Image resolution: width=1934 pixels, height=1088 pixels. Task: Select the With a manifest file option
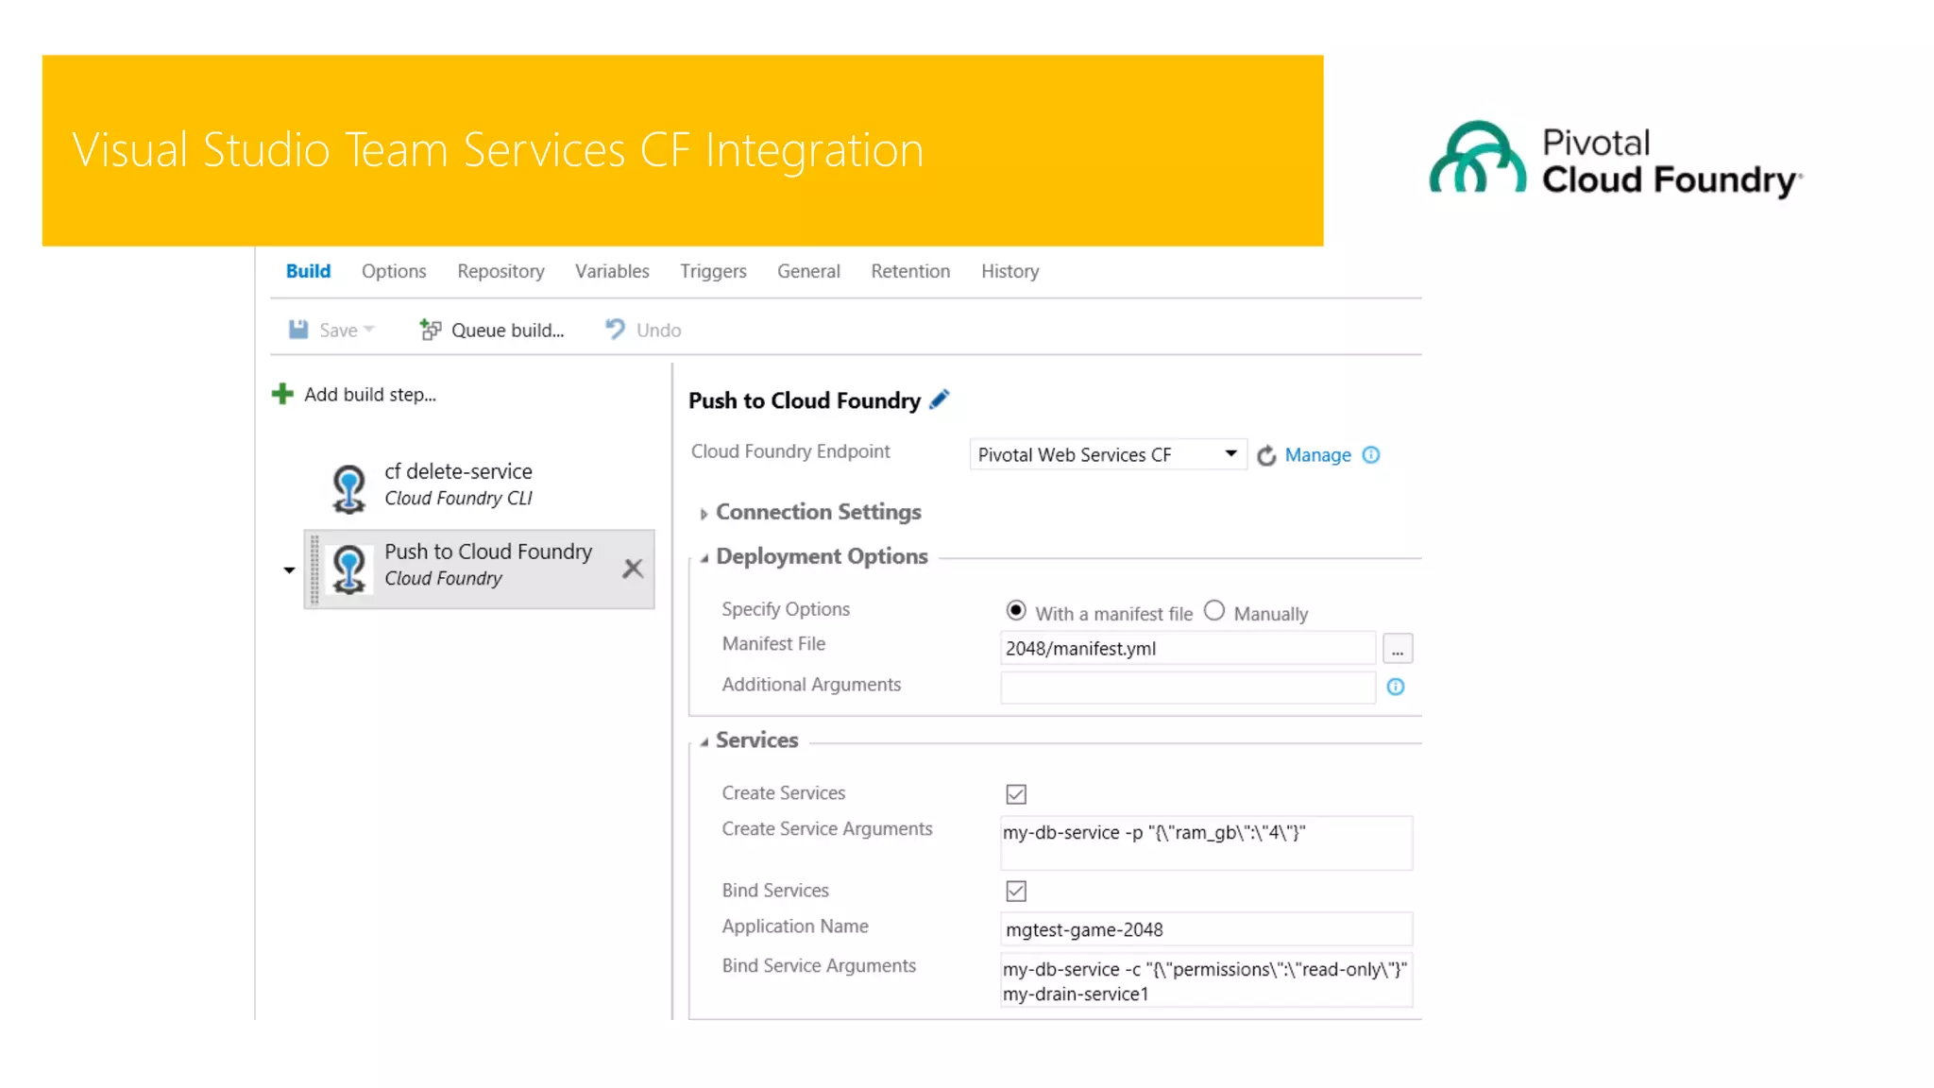point(1016,611)
